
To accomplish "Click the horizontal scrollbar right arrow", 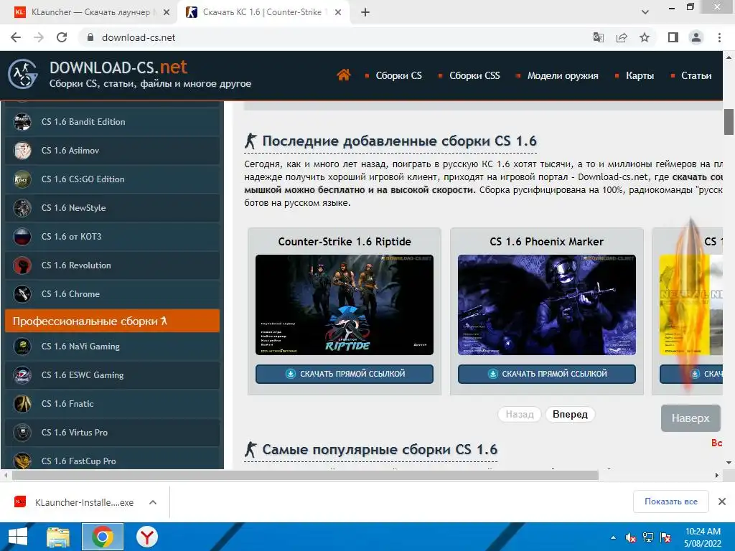I will pos(717,475).
